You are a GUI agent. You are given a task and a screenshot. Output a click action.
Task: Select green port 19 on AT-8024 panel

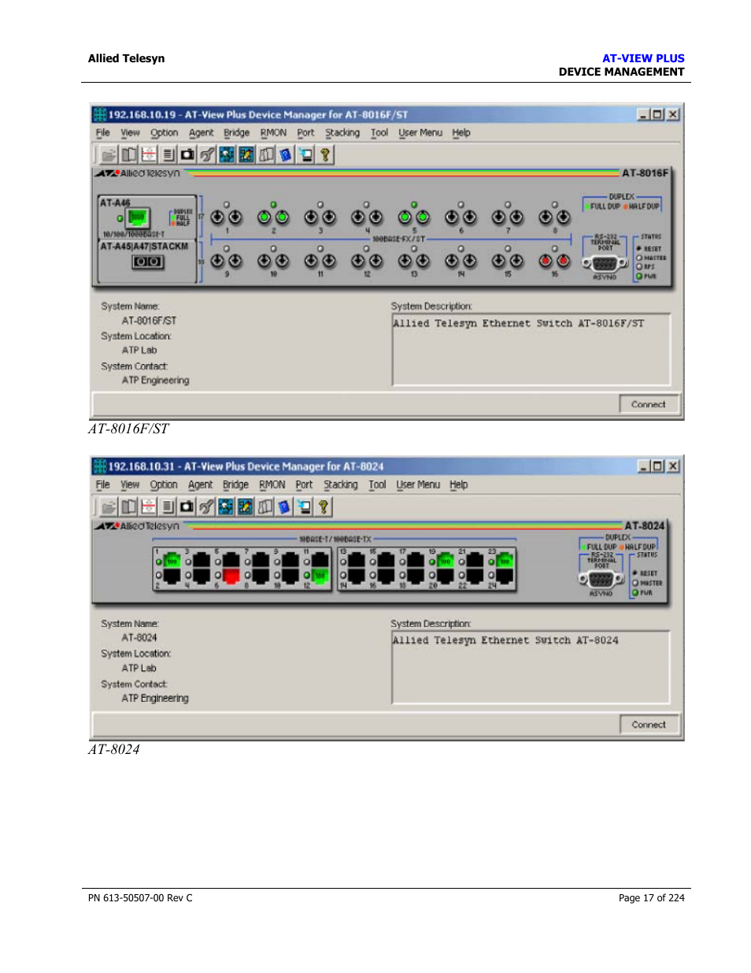[x=446, y=560]
